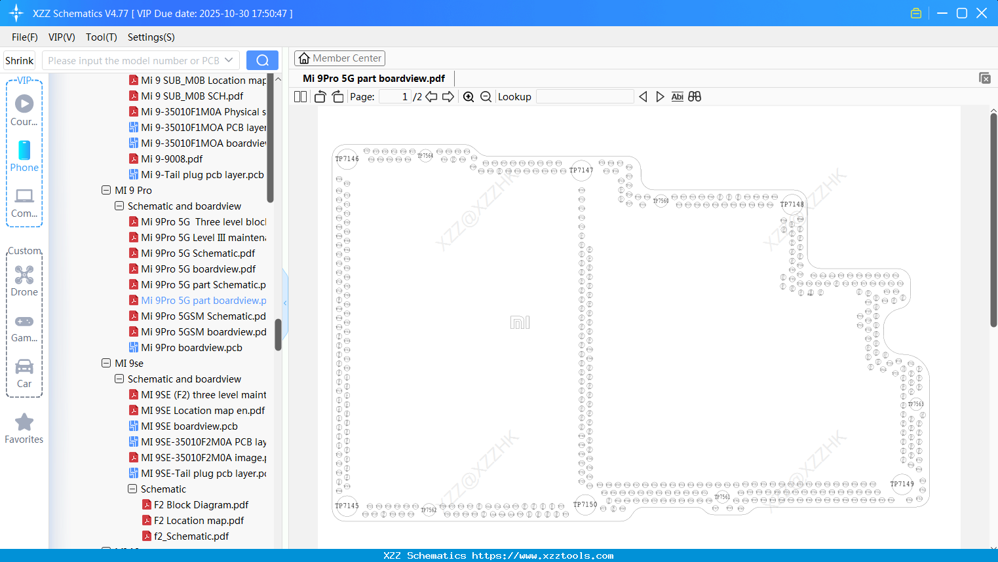Jump to next lookup result triangle
This screenshot has width=998, height=562.
[x=660, y=97]
